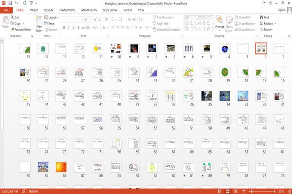The width and height of the screenshot is (292, 194).
Task: Switch to the DESIGN tab
Action: click(49, 10)
